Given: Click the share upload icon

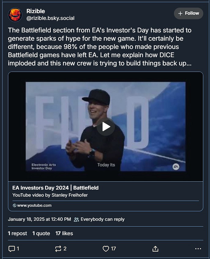Looking at the screenshot, I should pos(155,249).
